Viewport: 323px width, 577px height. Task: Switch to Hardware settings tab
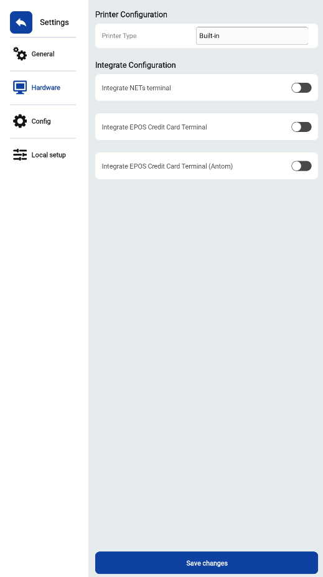pos(43,88)
